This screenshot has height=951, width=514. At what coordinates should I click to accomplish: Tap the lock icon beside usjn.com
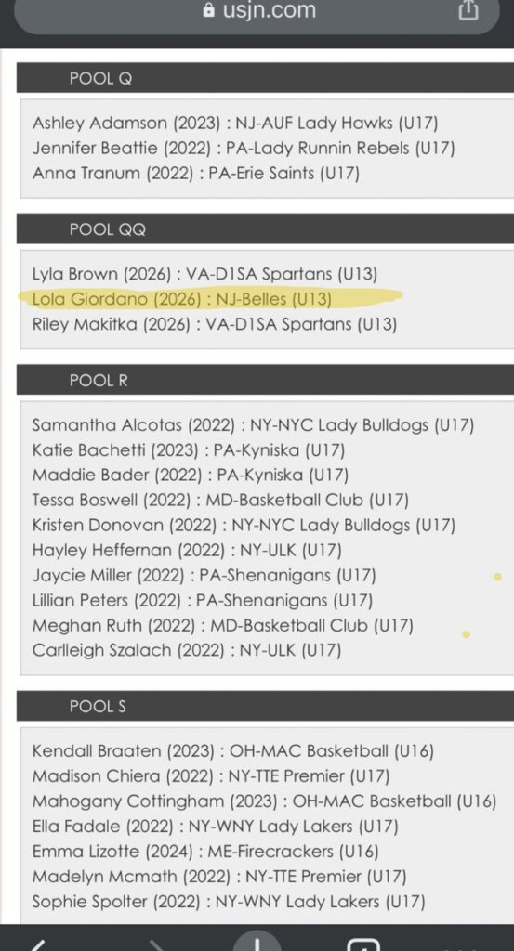pos(209,10)
